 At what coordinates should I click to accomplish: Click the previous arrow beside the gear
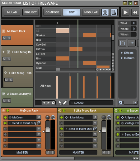(x=44, y=103)
